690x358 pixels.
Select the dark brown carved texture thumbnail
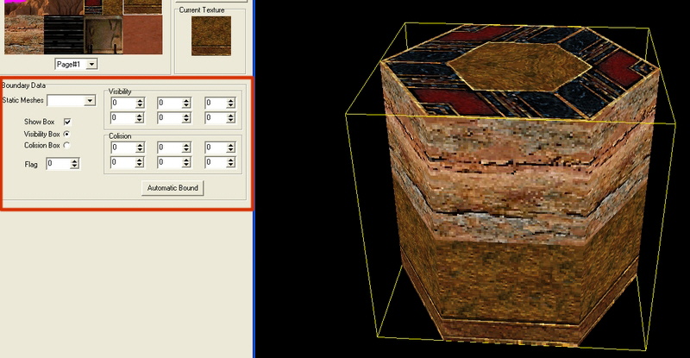[103, 36]
